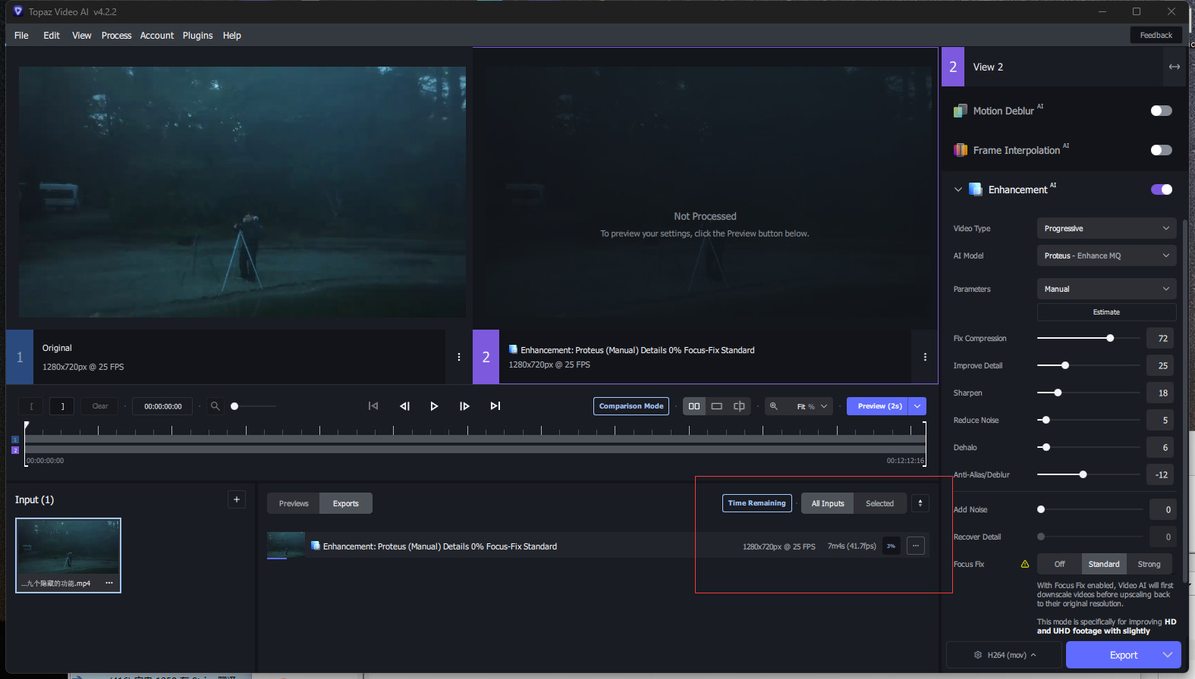Collapse the Enhancement section chevron
This screenshot has height=679, width=1195.
coord(958,189)
